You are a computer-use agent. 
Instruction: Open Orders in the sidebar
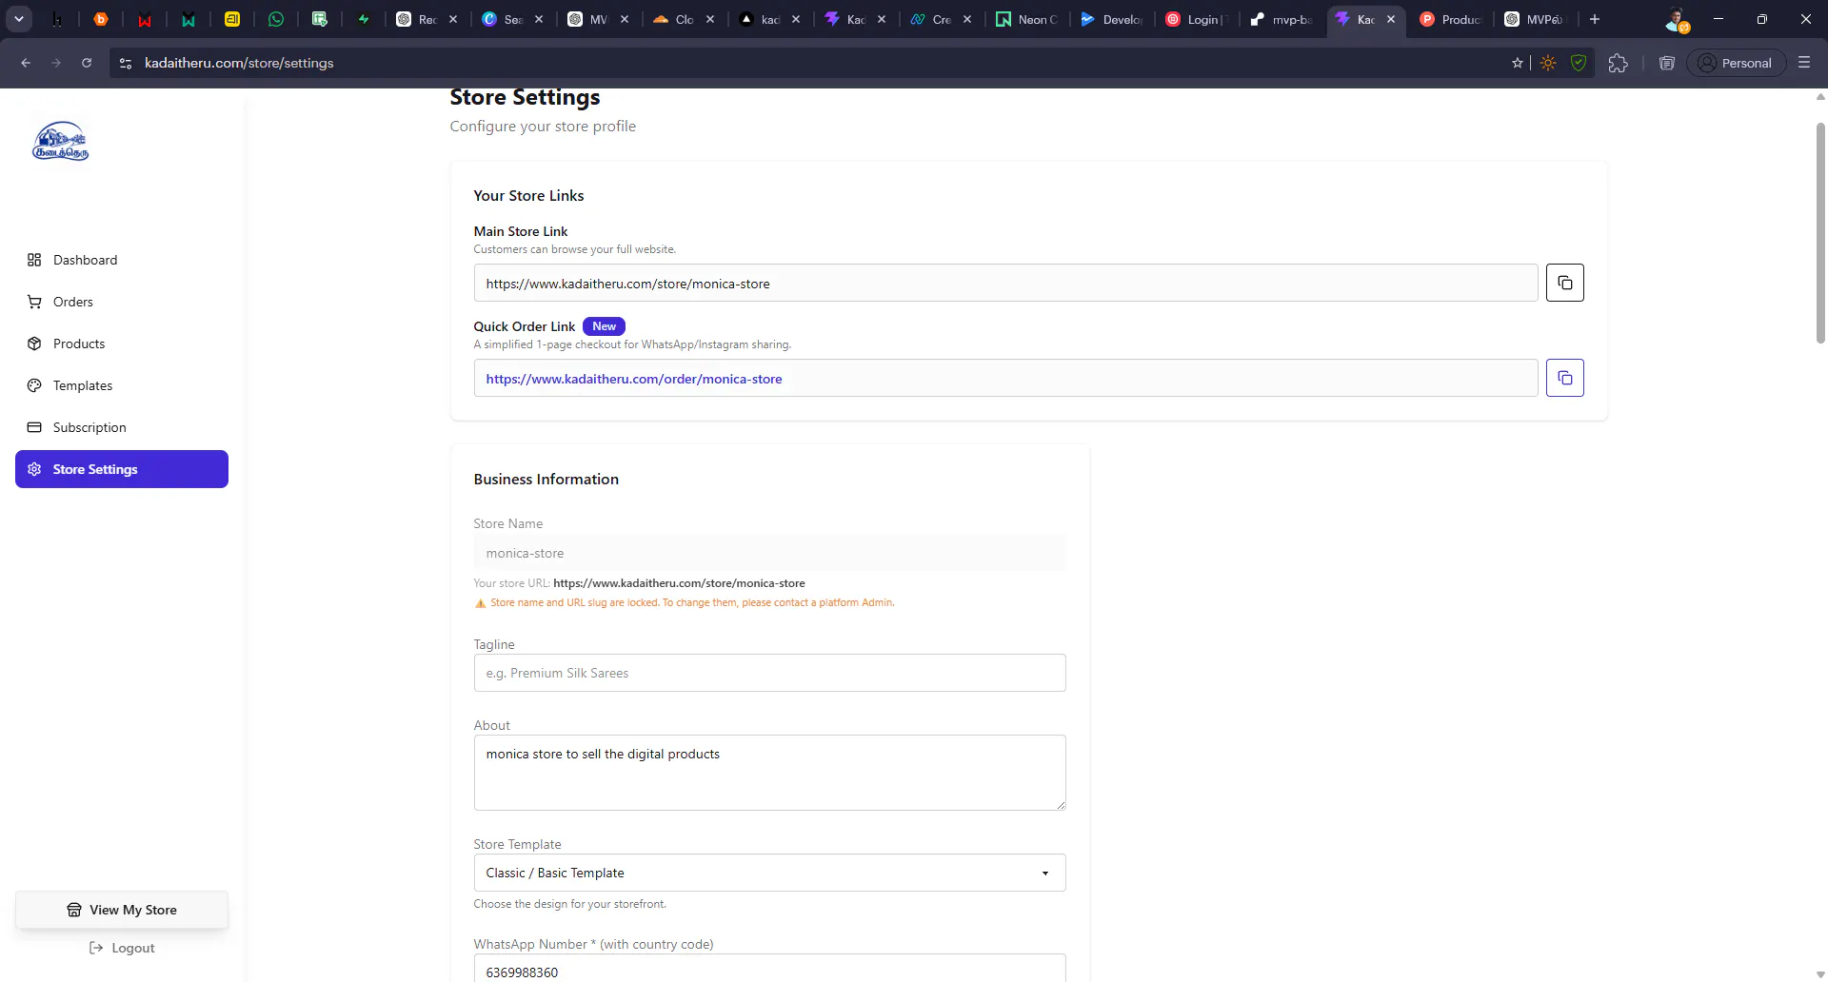(122, 302)
